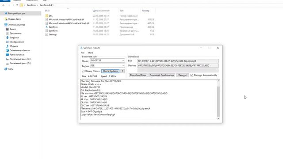Open the Region dropdown in SamFirm
This screenshot has width=283, height=159.
coord(123,66)
